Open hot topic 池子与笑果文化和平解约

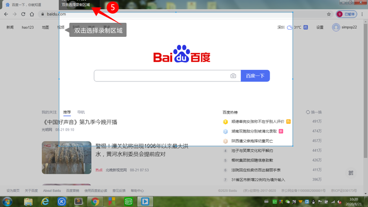(x=252, y=151)
